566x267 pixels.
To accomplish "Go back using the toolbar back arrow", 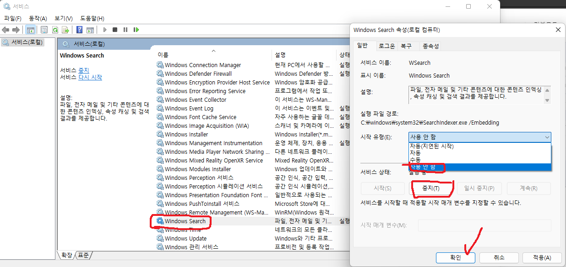I will 5,30.
